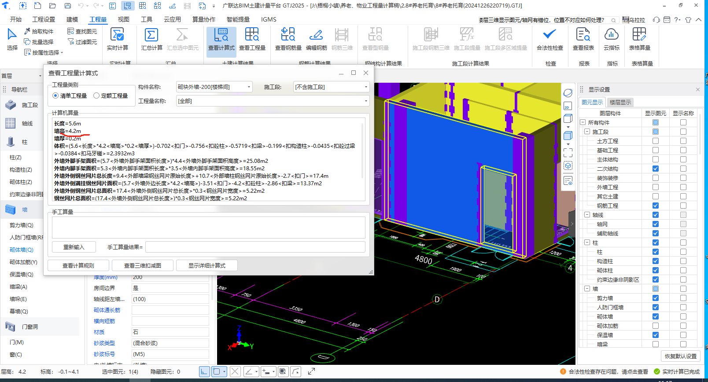
Task: Click the 手工算量结果 input field
Action: tap(255, 247)
